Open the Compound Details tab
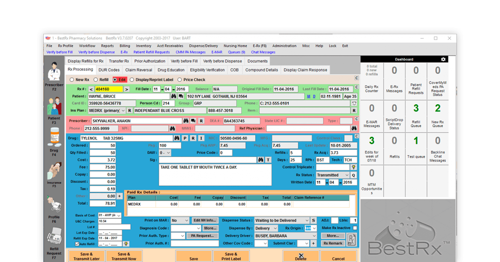The image size is (500, 262). 262,70
